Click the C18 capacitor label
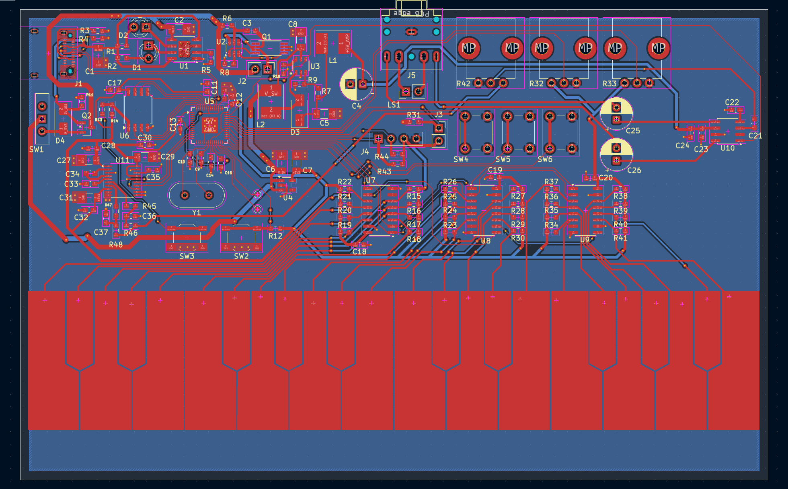 [359, 252]
